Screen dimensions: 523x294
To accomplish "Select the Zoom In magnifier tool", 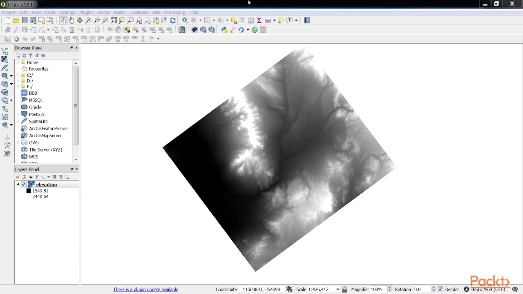I will [88, 20].
